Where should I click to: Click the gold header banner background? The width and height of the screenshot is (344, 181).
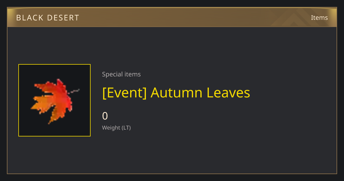[172, 17]
